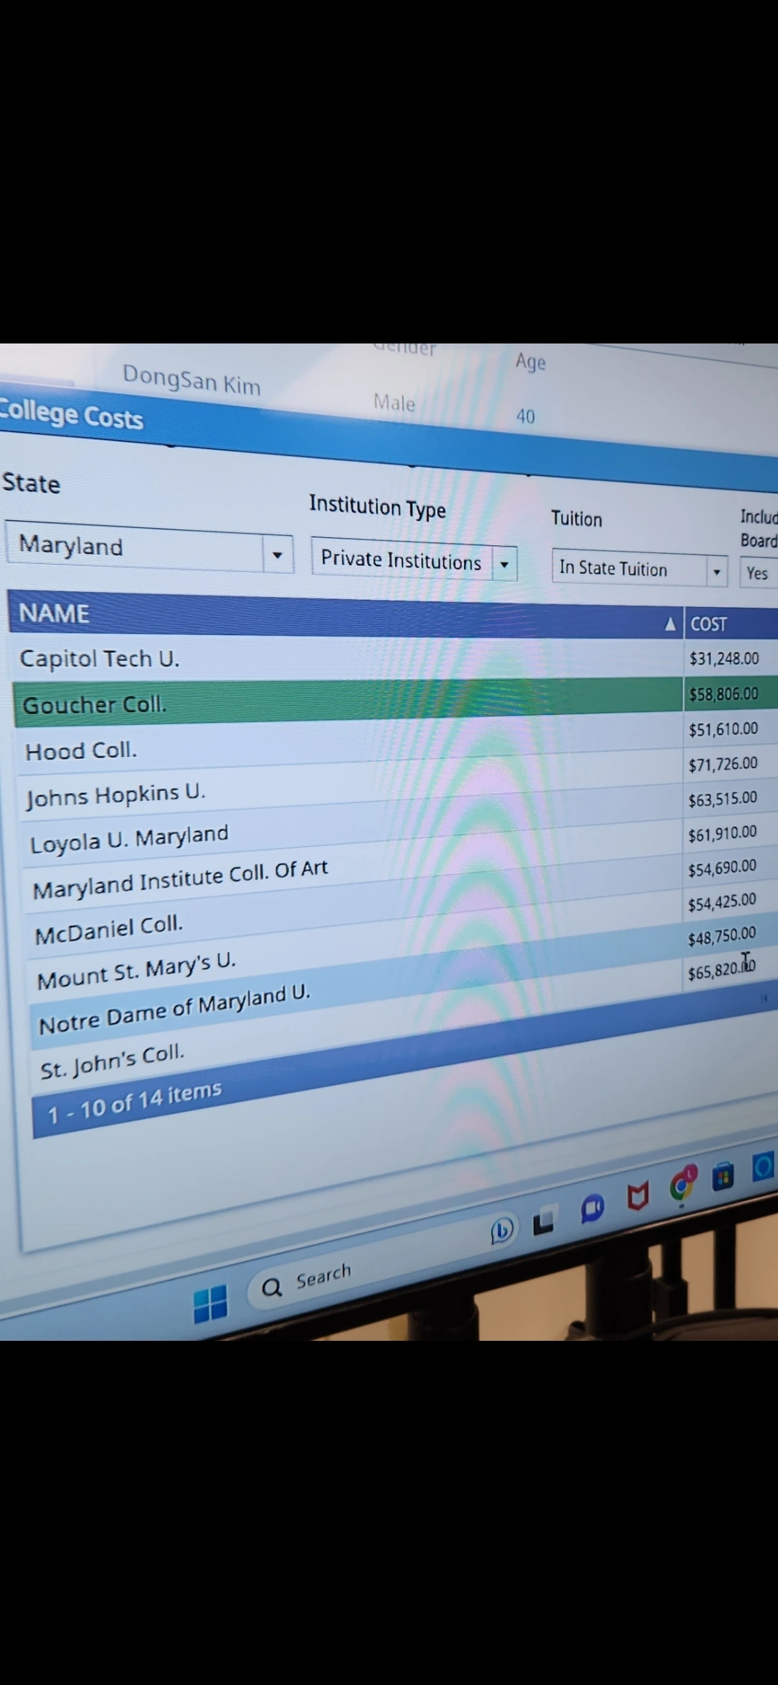
Task: Click the DongSan Kim name text
Action: pos(192,379)
